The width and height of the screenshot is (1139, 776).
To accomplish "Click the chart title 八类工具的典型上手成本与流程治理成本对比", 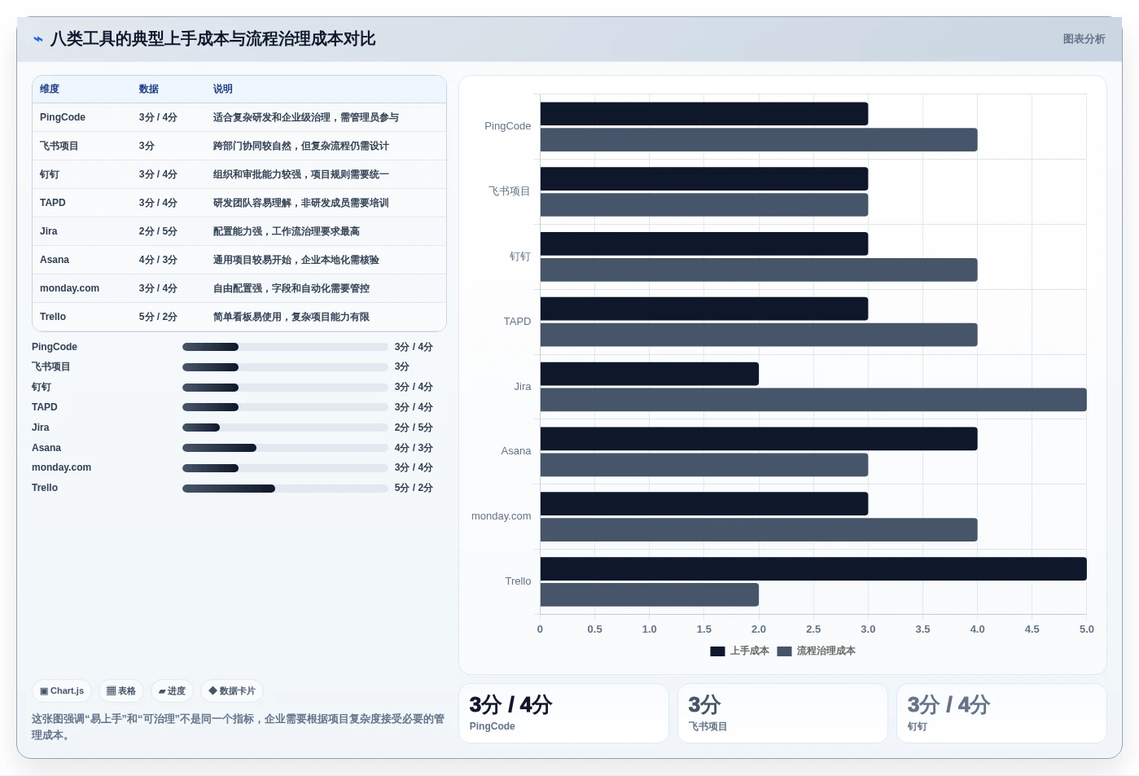I will 213,39.
